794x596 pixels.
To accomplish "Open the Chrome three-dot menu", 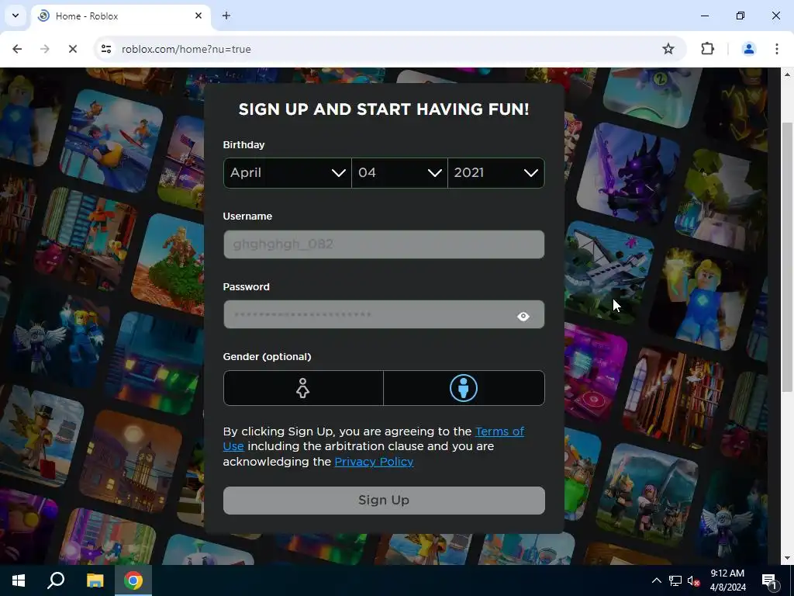I will pyautogui.click(x=777, y=49).
